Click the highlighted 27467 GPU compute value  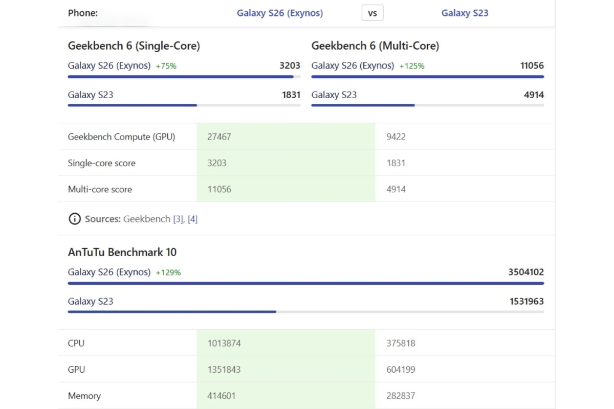(219, 137)
